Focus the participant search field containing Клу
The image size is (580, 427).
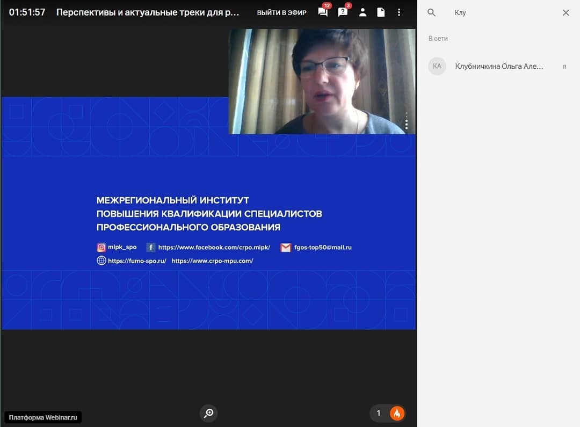pyautogui.click(x=503, y=12)
